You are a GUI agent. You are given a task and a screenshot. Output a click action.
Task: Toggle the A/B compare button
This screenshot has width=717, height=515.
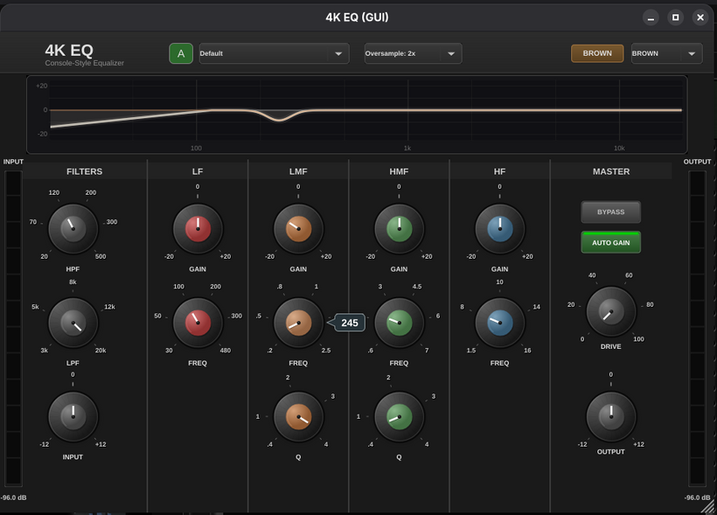(181, 53)
